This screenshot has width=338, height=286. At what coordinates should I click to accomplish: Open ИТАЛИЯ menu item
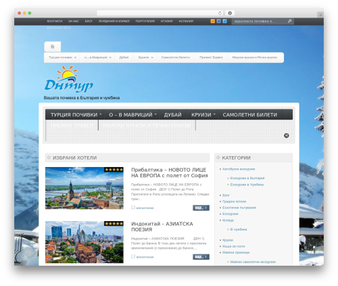click(166, 21)
